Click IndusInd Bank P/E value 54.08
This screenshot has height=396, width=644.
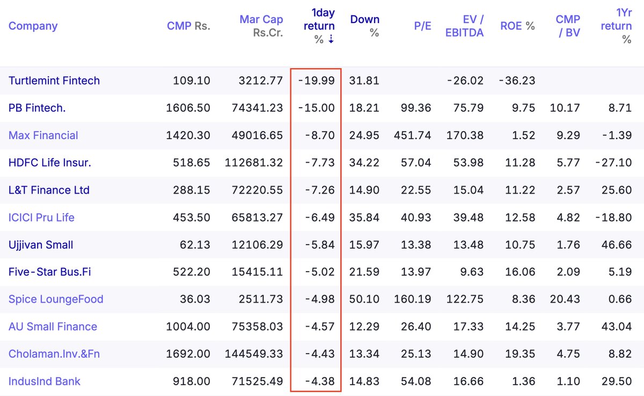[x=416, y=382]
